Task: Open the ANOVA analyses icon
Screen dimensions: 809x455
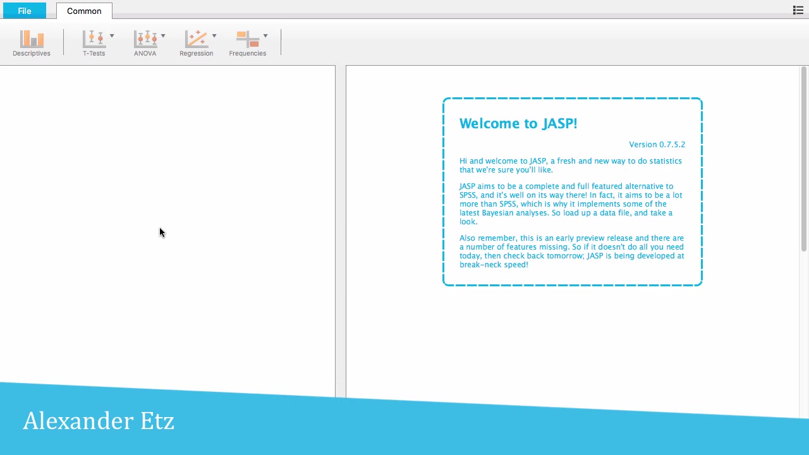Action: [x=145, y=39]
